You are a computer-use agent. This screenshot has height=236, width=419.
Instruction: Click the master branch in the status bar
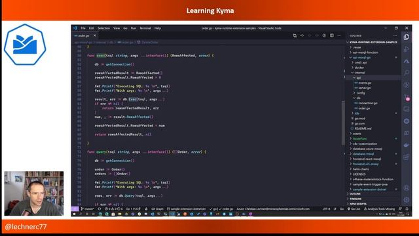88,209
